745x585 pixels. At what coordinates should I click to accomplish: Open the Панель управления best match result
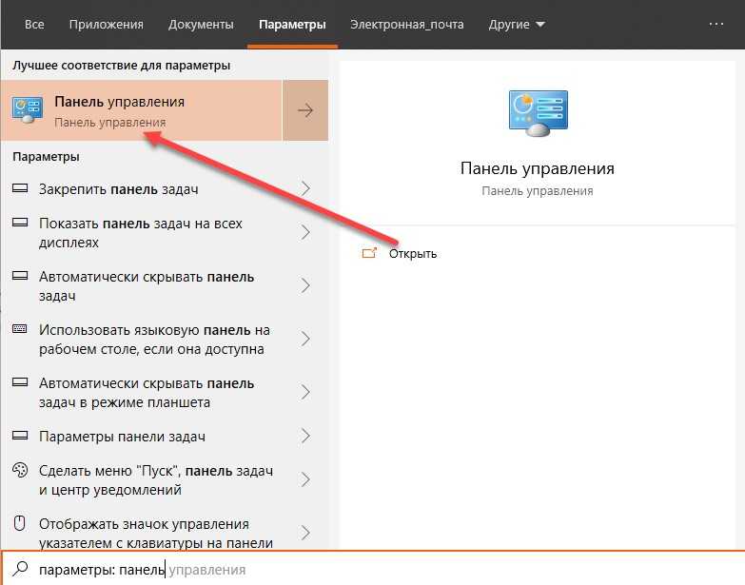[142, 110]
